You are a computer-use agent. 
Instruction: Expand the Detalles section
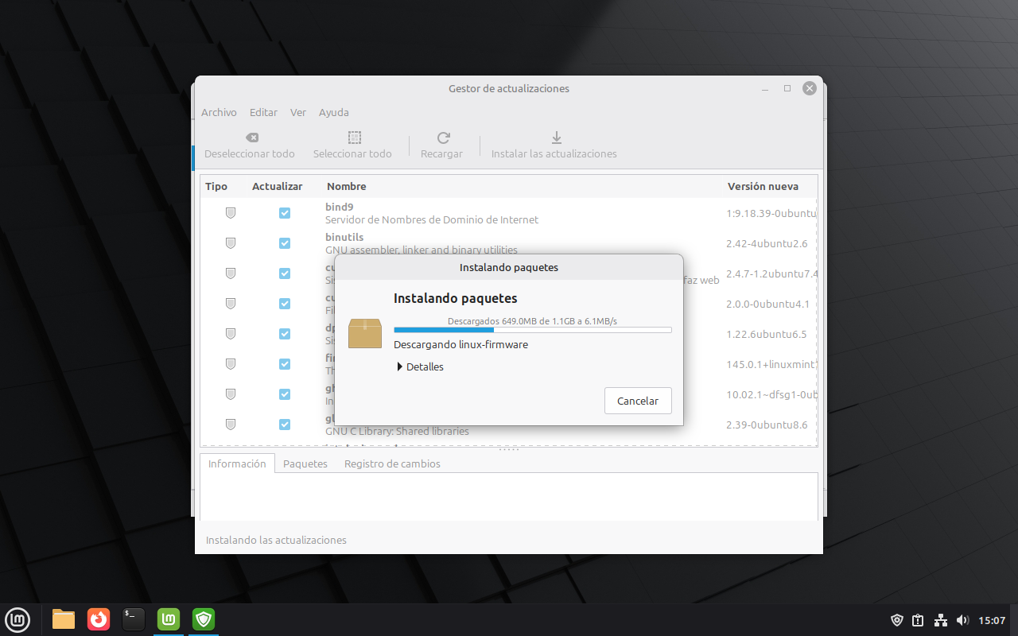pyautogui.click(x=400, y=366)
